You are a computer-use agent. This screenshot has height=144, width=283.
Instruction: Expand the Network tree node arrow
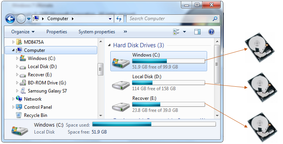(13, 99)
